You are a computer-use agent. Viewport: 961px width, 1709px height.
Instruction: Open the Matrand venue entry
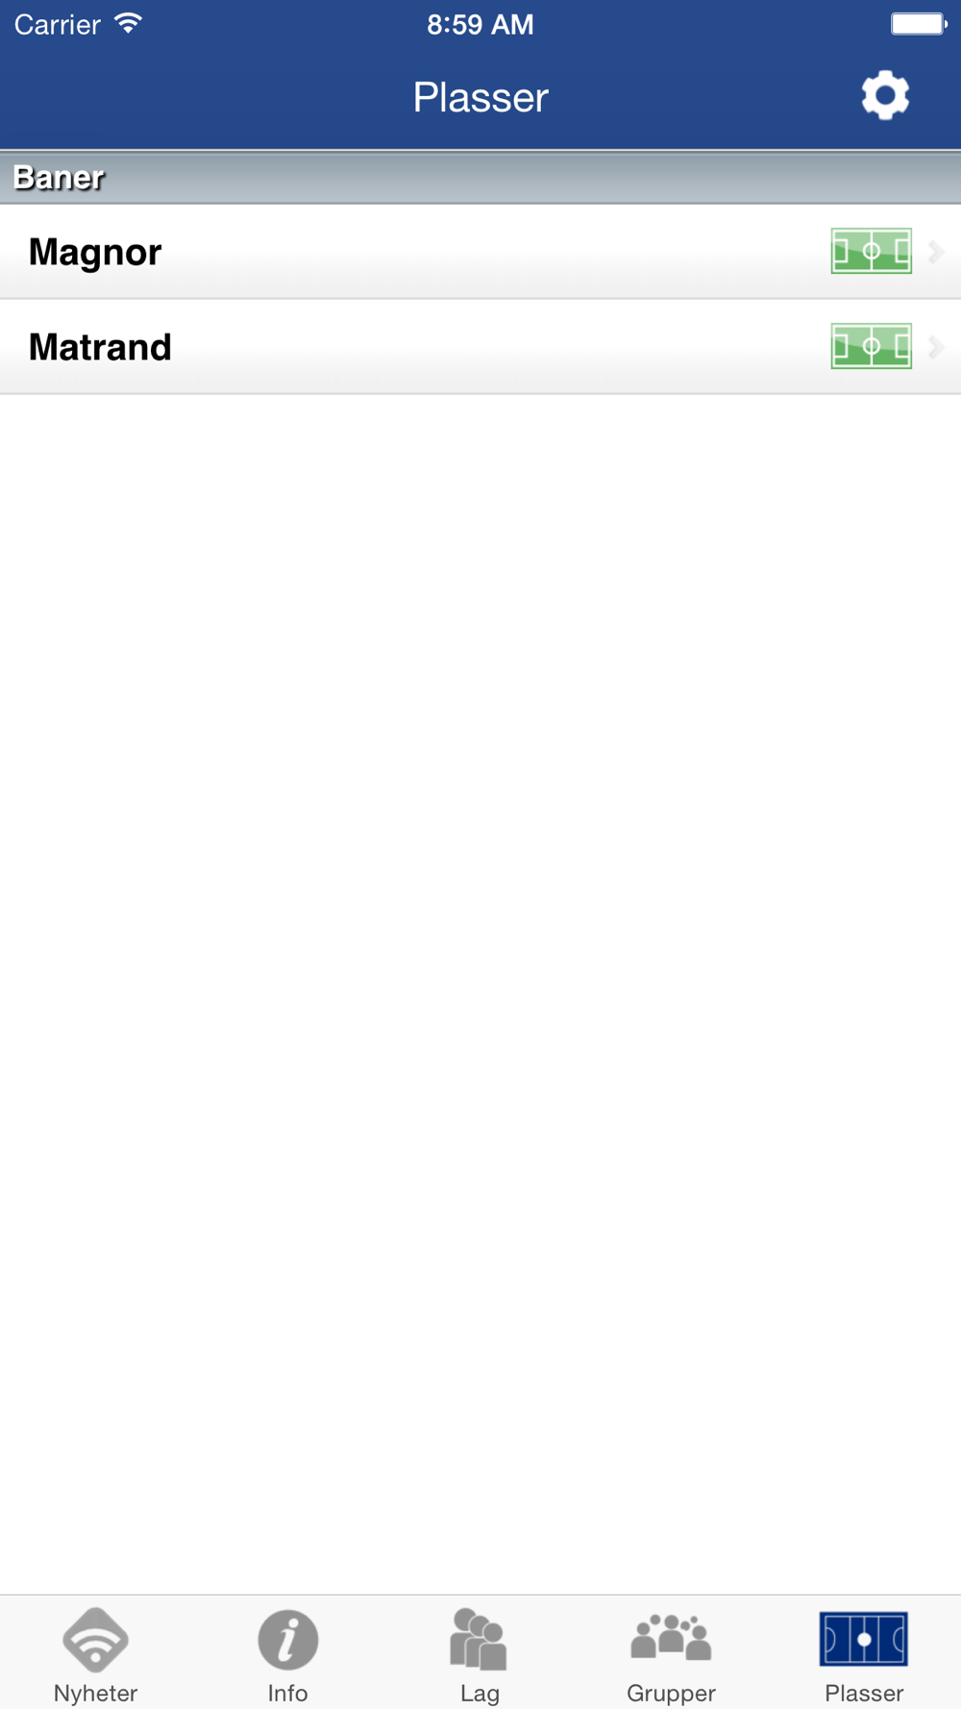point(480,347)
